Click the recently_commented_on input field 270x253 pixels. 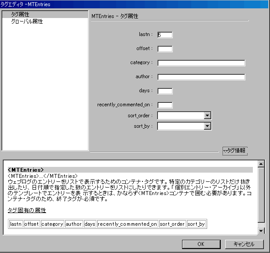coord(165,105)
